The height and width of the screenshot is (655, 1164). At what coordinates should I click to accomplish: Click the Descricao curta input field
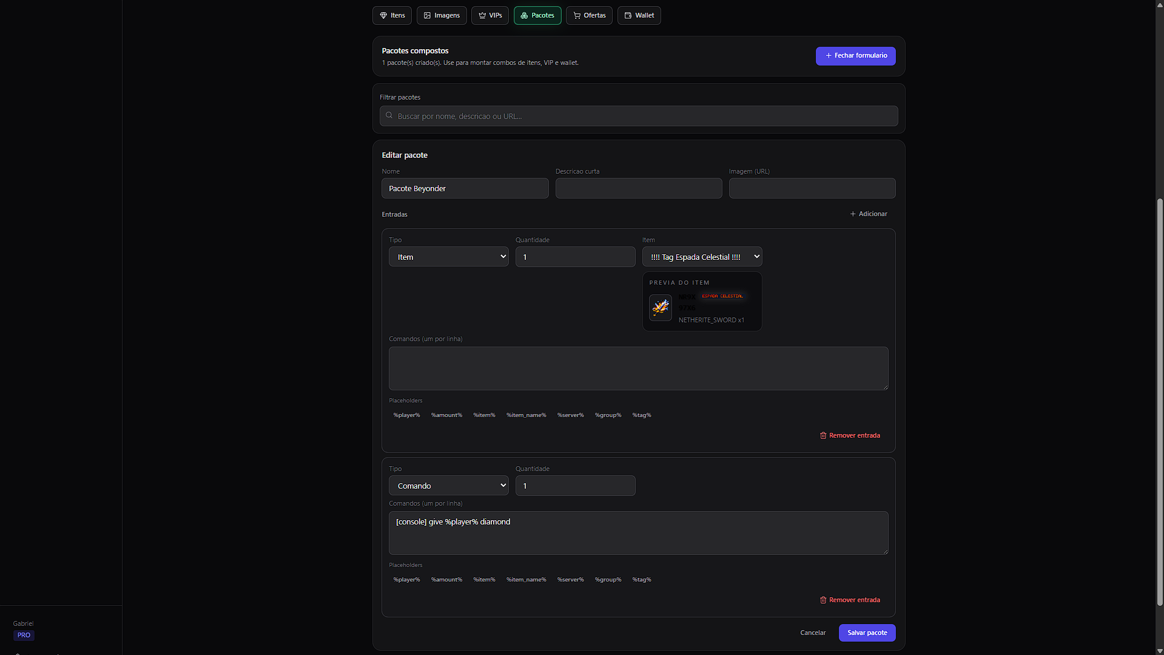[638, 189]
